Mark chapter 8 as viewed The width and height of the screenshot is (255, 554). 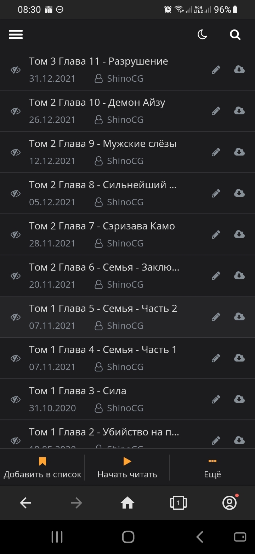pos(16,194)
